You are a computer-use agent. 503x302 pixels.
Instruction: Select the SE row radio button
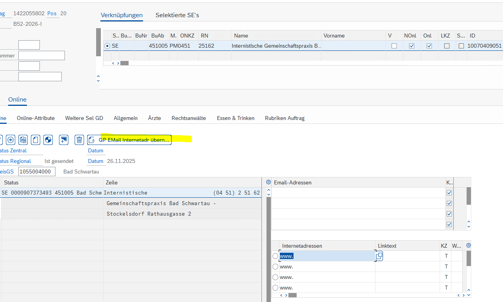pyautogui.click(x=107, y=46)
